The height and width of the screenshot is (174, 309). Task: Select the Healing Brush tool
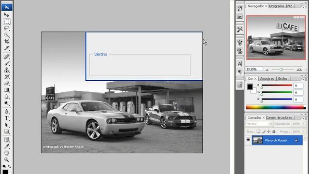[x=6, y=57]
